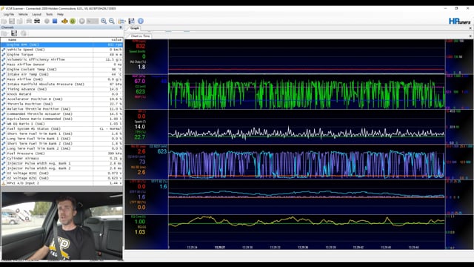474x267 pixels.
Task: Click the open layout folder icon
Action: [x=121, y=21]
